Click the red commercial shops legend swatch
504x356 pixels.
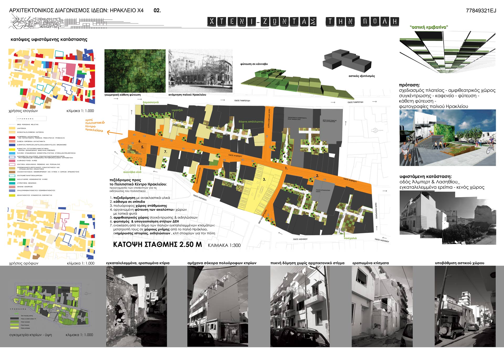pos(12,137)
